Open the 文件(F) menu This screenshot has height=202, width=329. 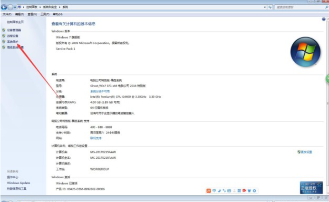pyautogui.click(x=7, y=14)
